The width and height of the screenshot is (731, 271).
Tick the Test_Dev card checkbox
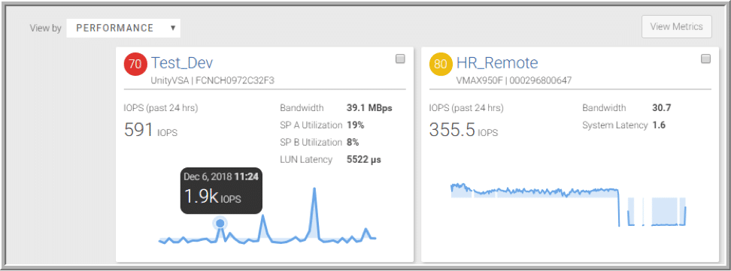[400, 59]
